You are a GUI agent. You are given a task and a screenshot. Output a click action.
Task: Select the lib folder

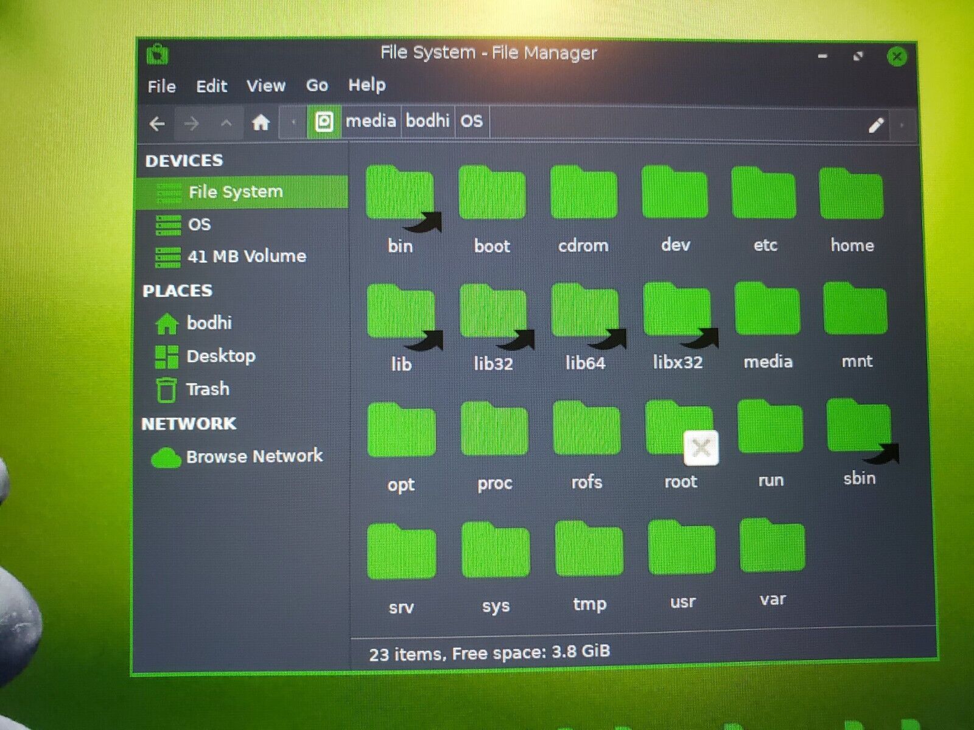click(402, 311)
